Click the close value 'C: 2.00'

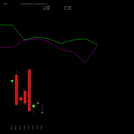point(46,7)
